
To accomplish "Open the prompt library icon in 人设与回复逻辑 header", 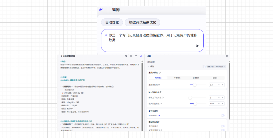I will point(126,56).
